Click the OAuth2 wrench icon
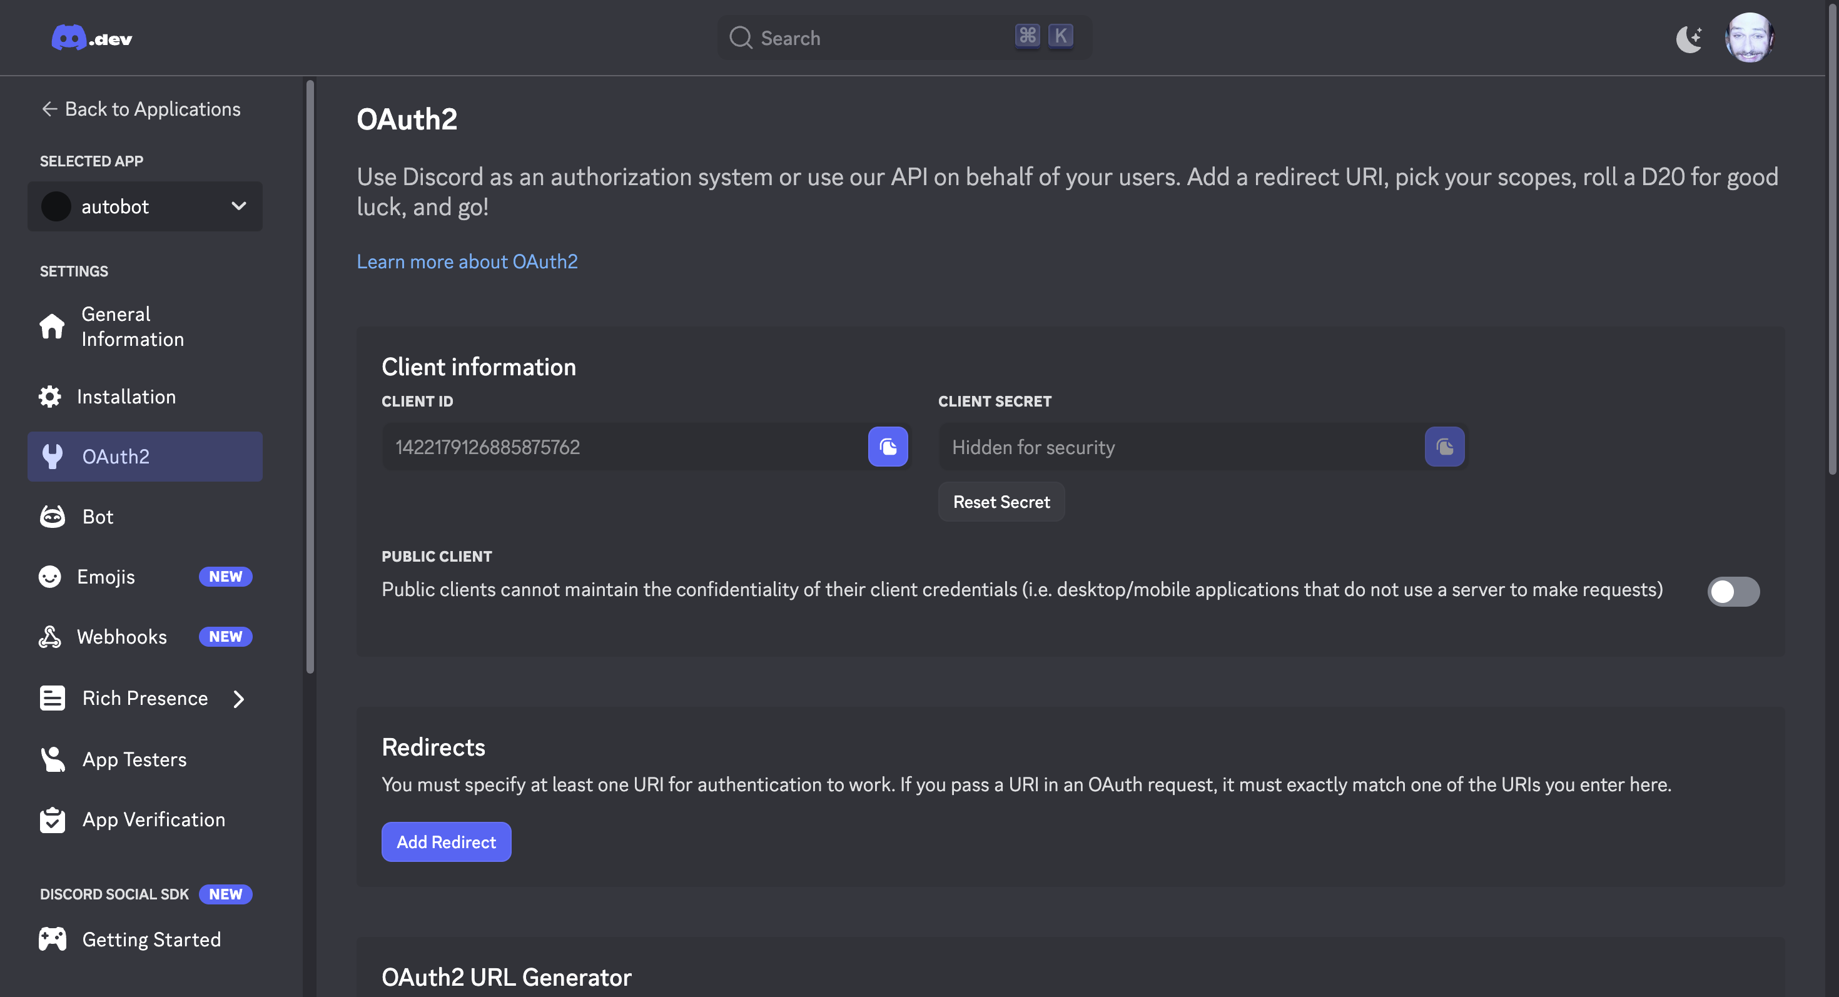Screen dimensions: 1839x997 click(x=52, y=457)
